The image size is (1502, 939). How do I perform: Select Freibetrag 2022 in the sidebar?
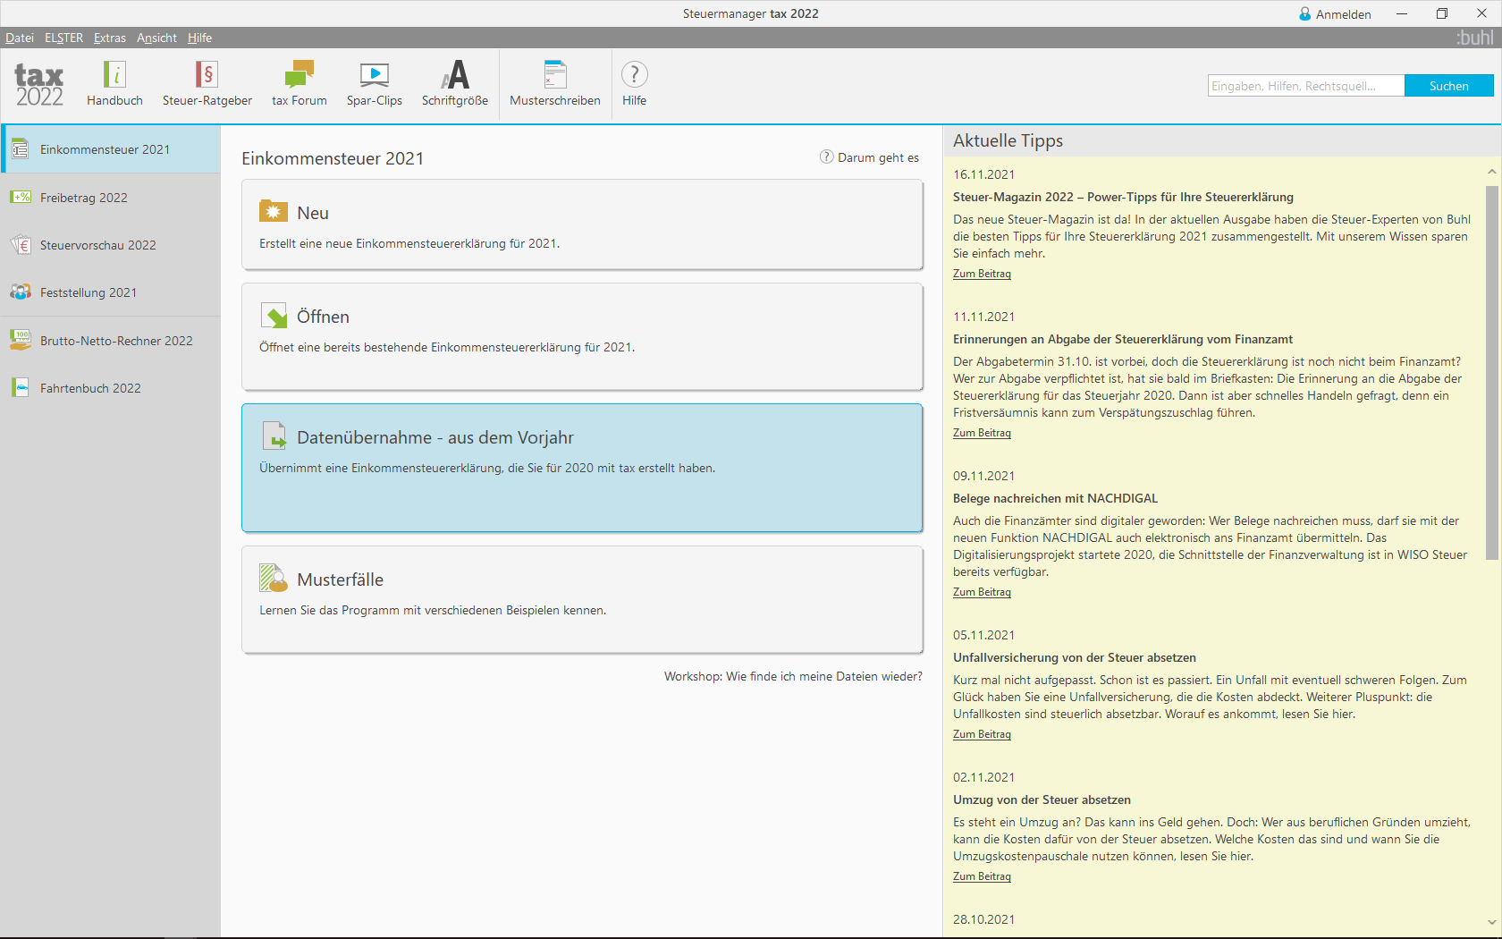111,198
